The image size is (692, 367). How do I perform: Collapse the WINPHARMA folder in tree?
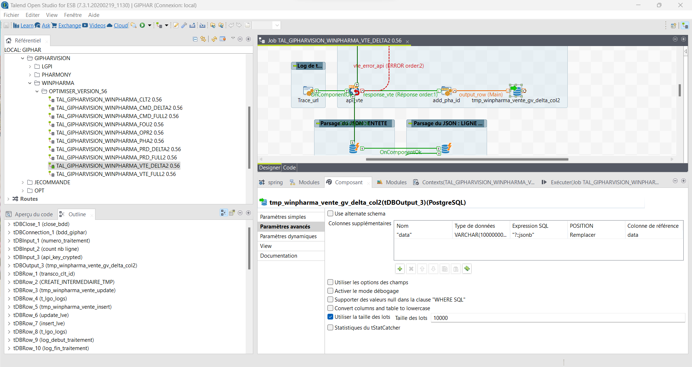pyautogui.click(x=30, y=83)
